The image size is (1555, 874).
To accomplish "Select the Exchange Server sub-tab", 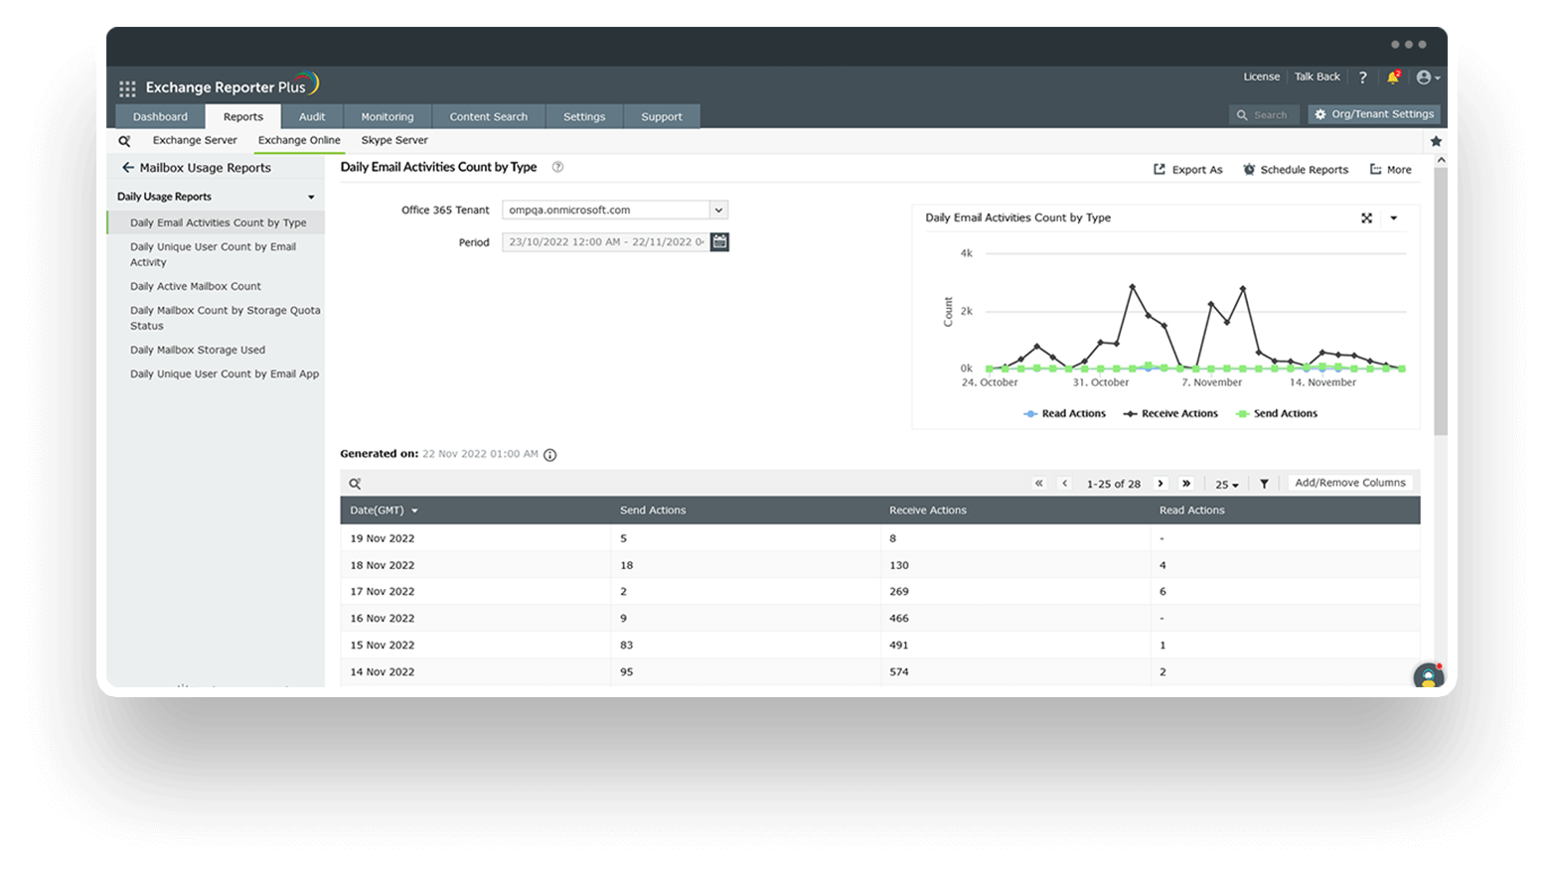I will pyautogui.click(x=195, y=141).
